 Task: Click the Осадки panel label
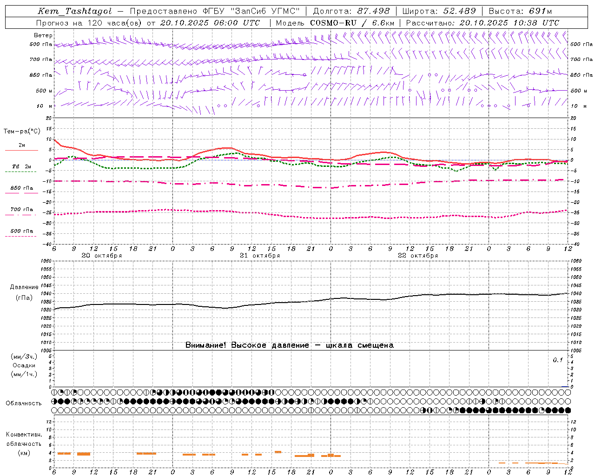[24, 365]
